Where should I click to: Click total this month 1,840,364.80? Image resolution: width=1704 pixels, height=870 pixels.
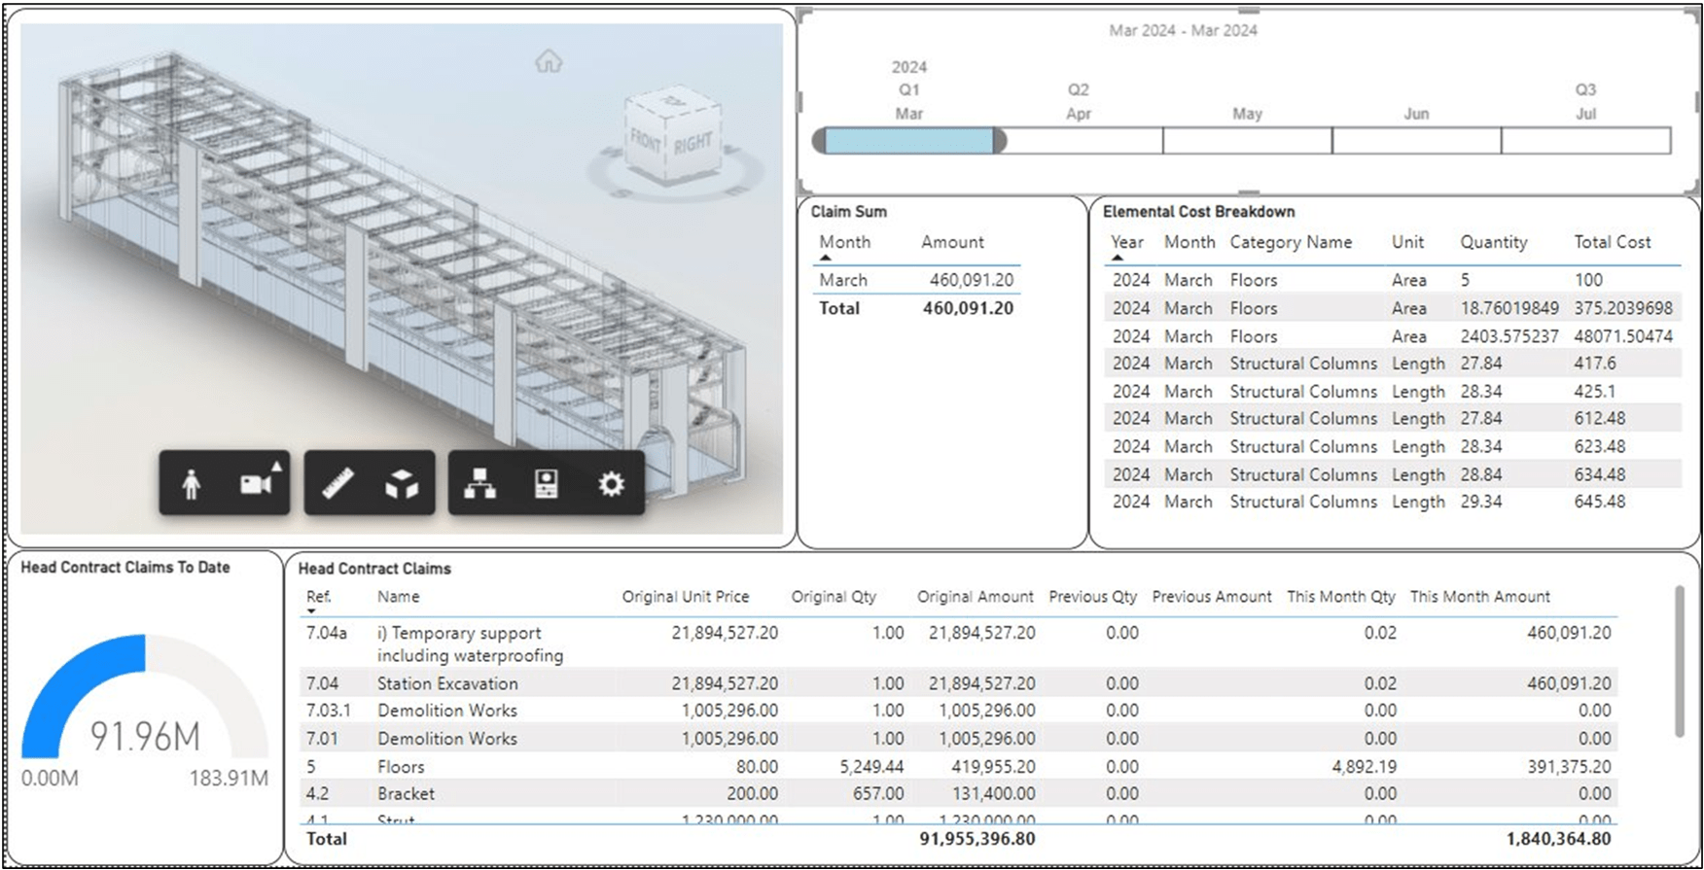click(1558, 839)
